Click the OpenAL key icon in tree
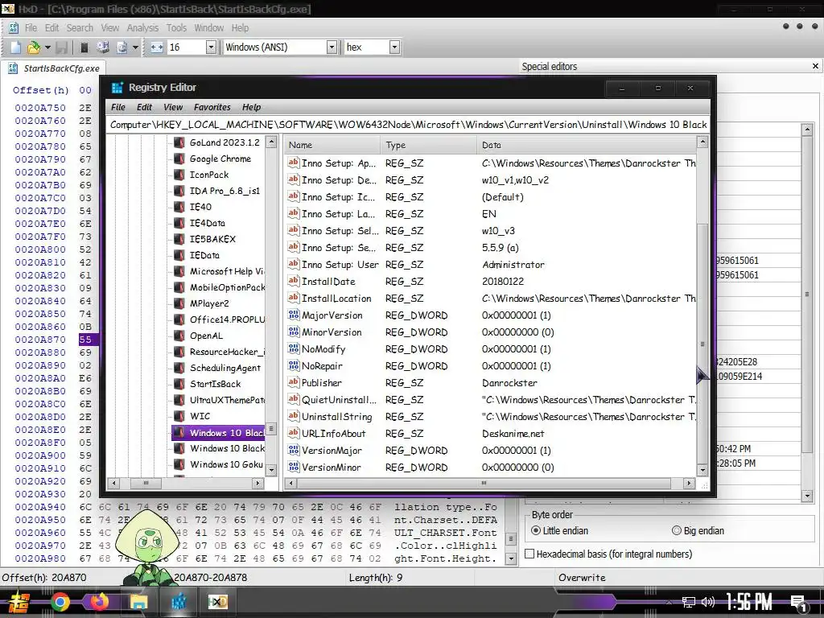The width and height of the screenshot is (824, 618). (179, 336)
